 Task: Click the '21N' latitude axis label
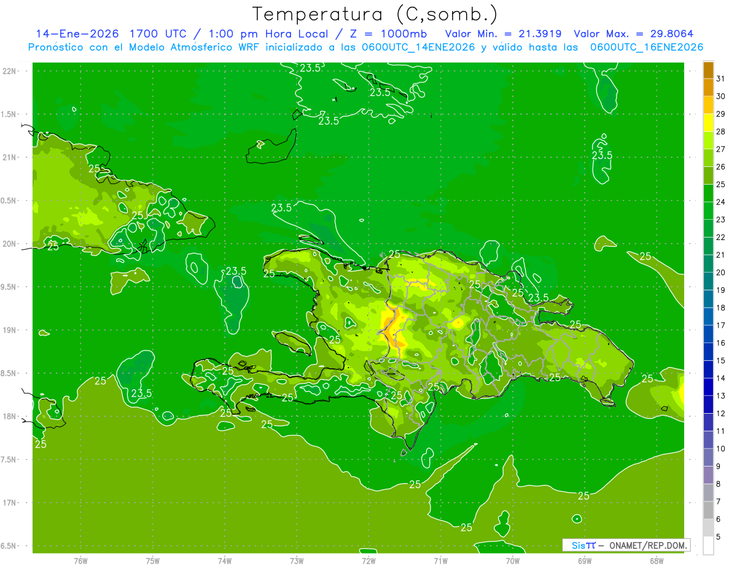pyautogui.click(x=10, y=157)
